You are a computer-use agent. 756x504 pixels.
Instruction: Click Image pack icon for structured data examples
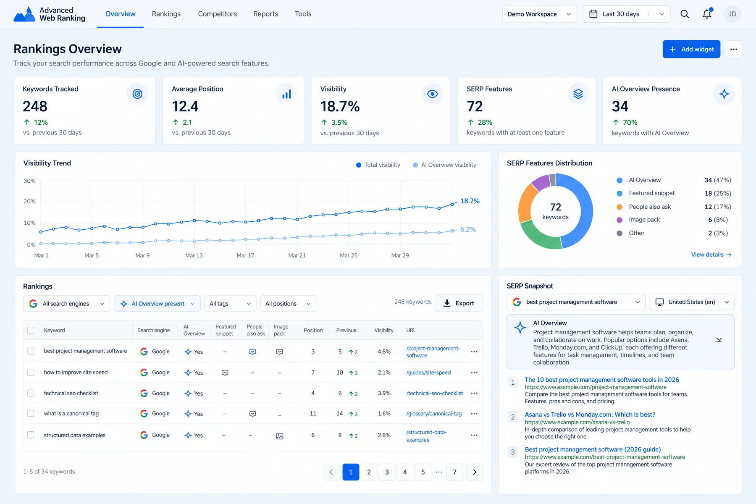click(280, 436)
